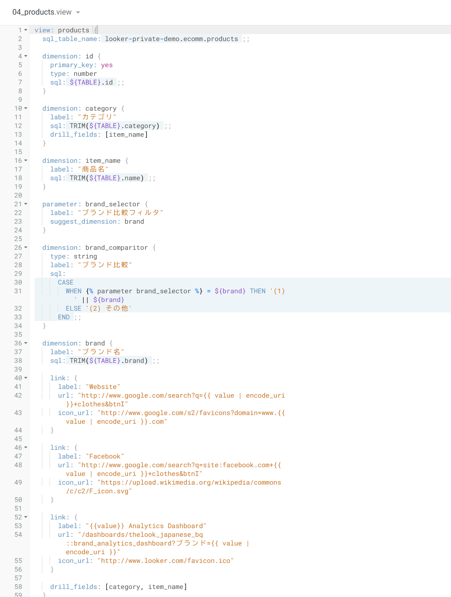Click the 04_products.view file title
Viewport: 451px width, 597px height.
coord(42,12)
